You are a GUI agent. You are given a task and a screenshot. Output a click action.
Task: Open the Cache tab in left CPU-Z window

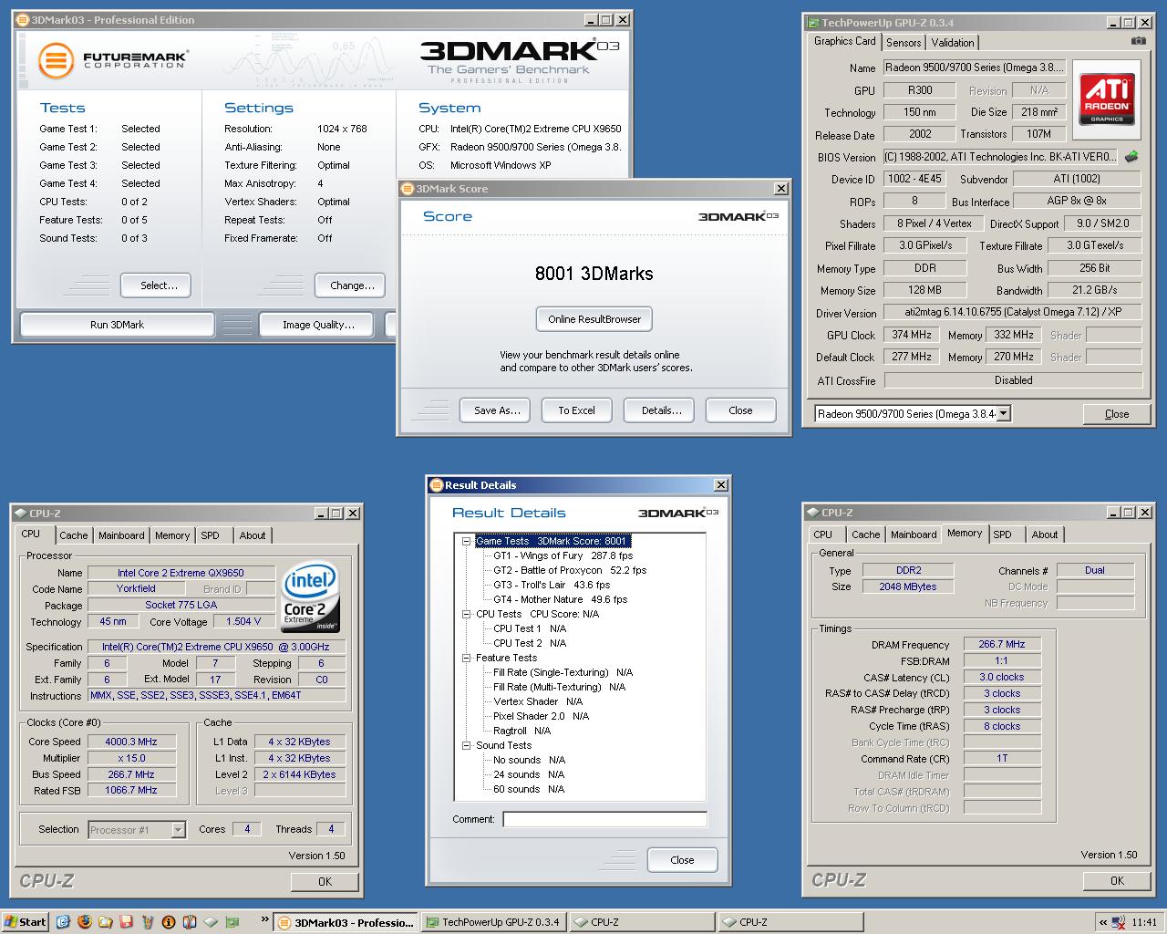[x=74, y=535]
